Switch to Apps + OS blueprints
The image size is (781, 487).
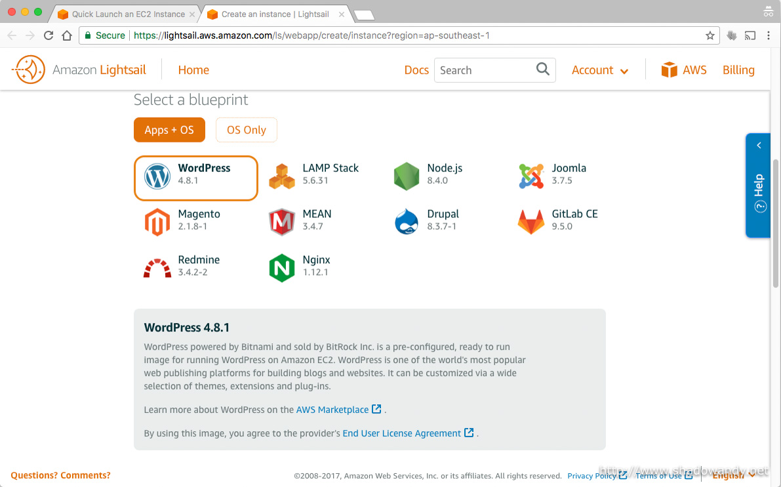point(169,130)
